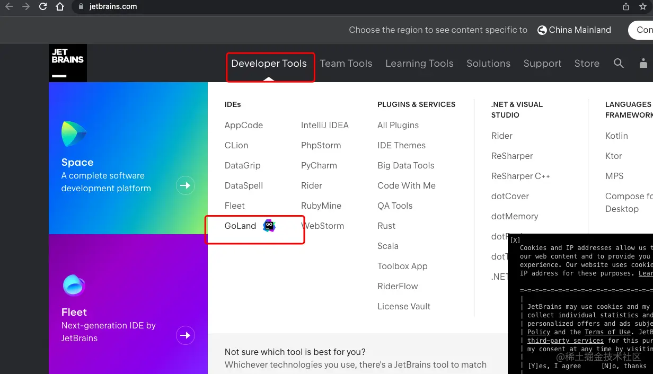The image size is (653, 374).
Task: Open the RubyMine link
Action: pos(321,206)
